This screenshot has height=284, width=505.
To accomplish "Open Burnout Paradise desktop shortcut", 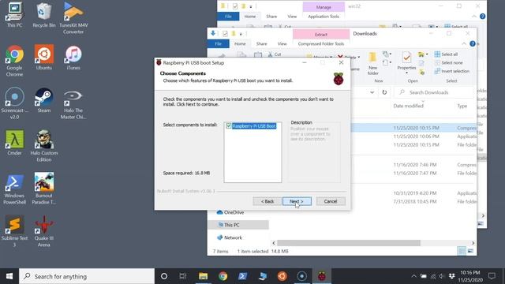I will (x=44, y=189).
